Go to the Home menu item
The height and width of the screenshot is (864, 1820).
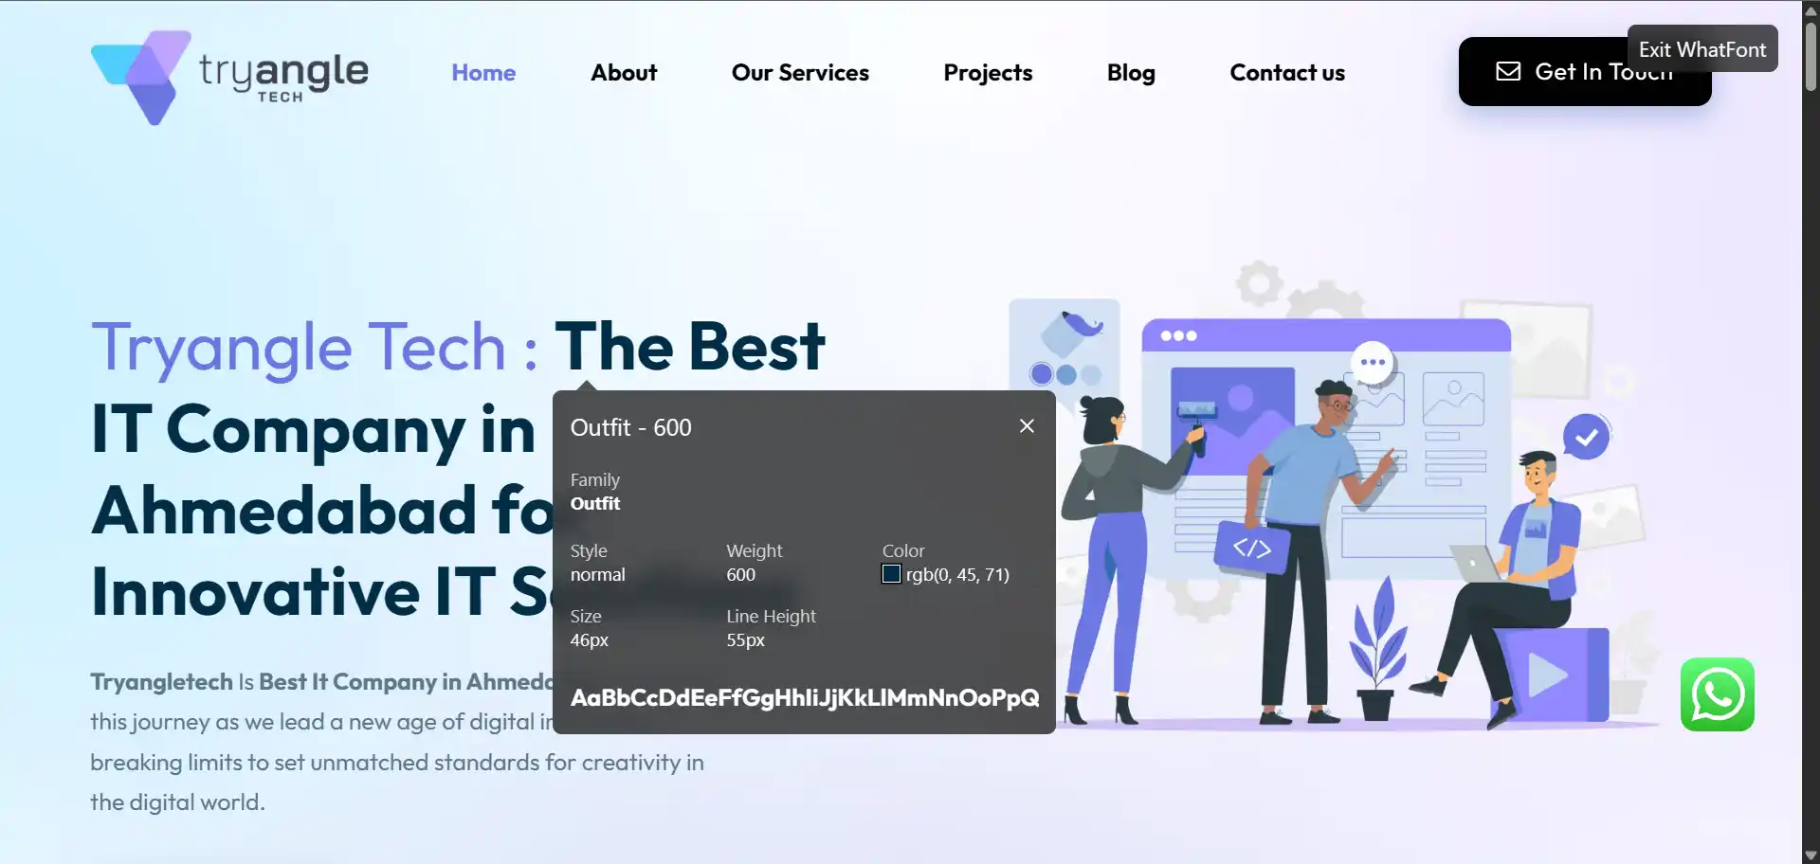(x=483, y=73)
